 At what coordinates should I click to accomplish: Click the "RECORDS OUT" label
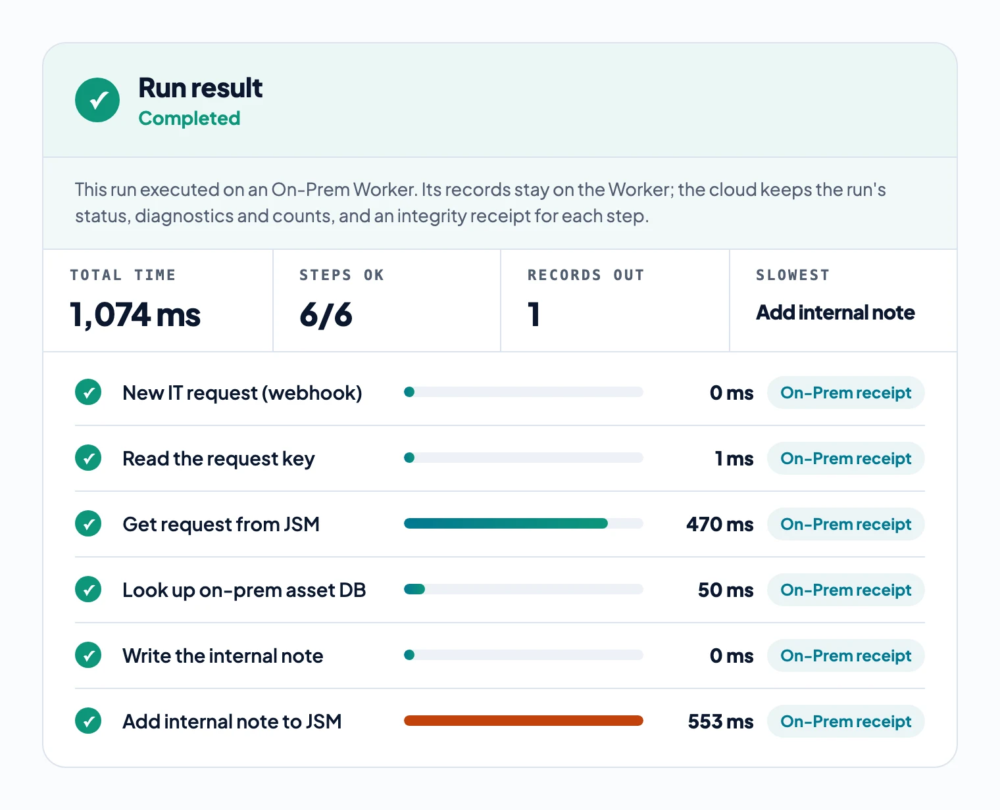(586, 275)
